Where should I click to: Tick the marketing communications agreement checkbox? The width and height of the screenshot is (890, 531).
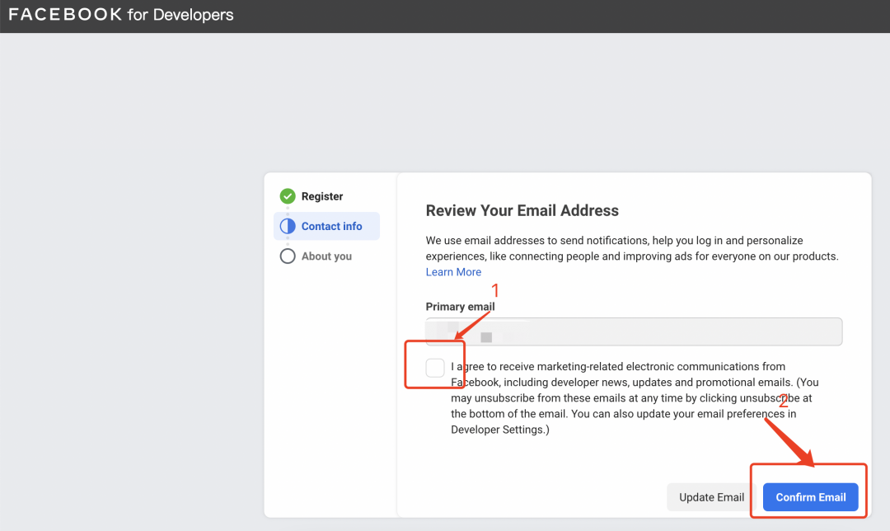point(435,368)
